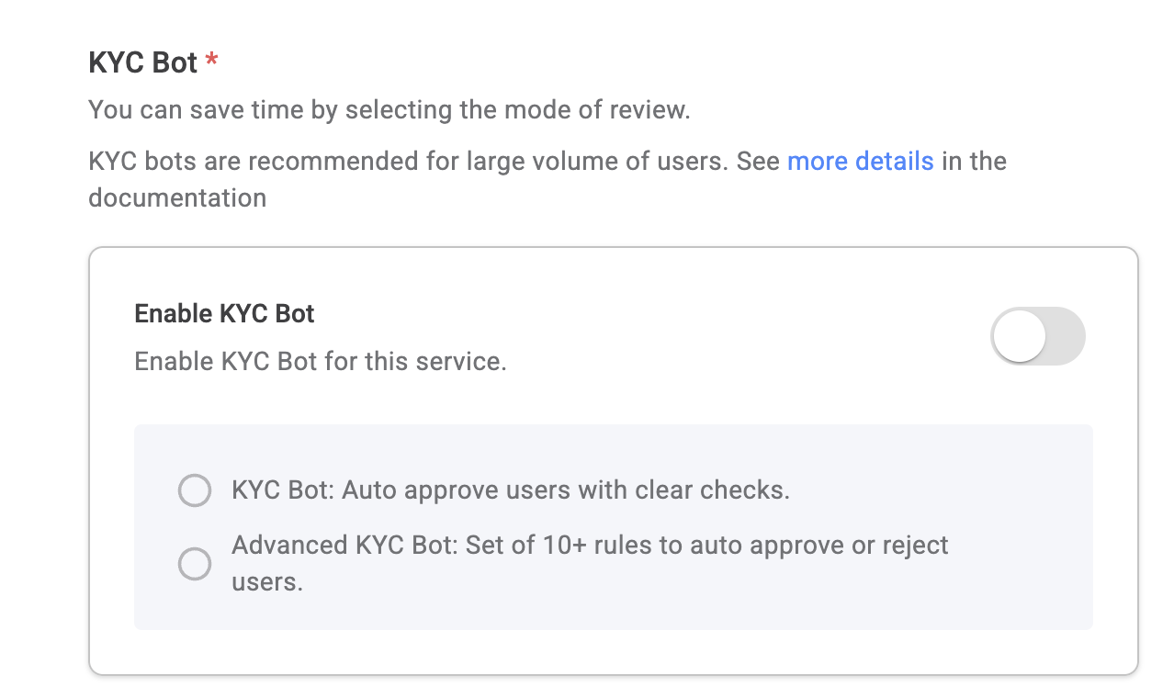Click the "Auto approve users with clear checks" label
Image resolution: width=1174 pixels, height=698 pixels.
tap(566, 490)
